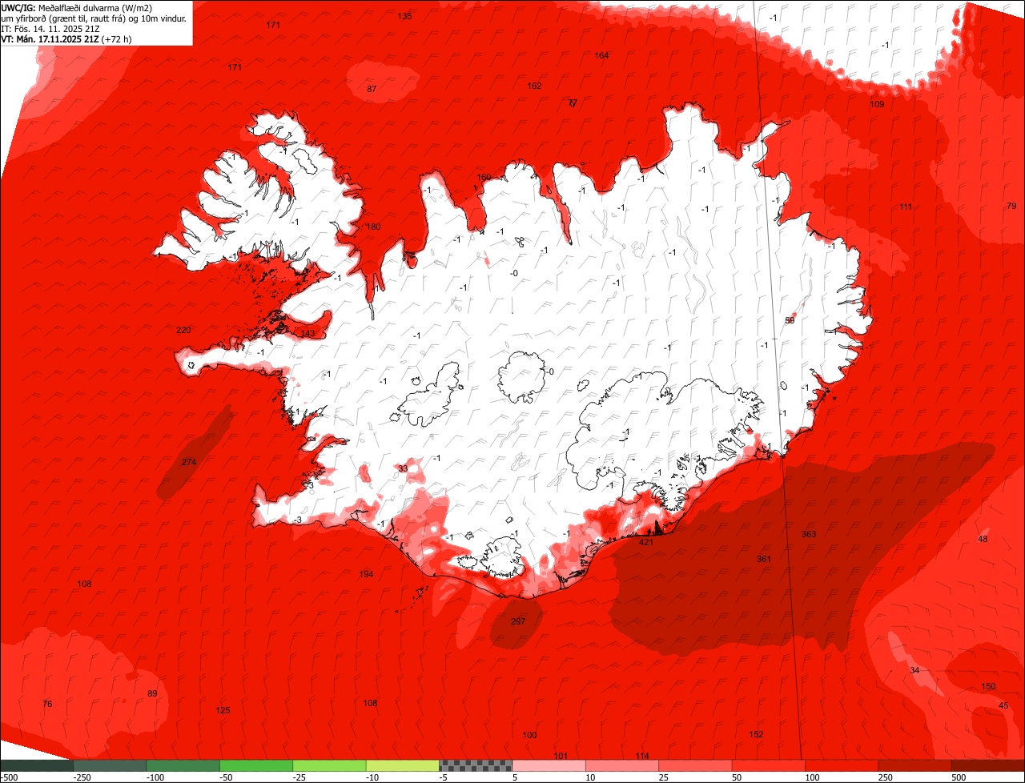Image resolution: width=1025 pixels, height=783 pixels.
Task: Click the map value 194 off the southwest coast
Action: click(366, 574)
